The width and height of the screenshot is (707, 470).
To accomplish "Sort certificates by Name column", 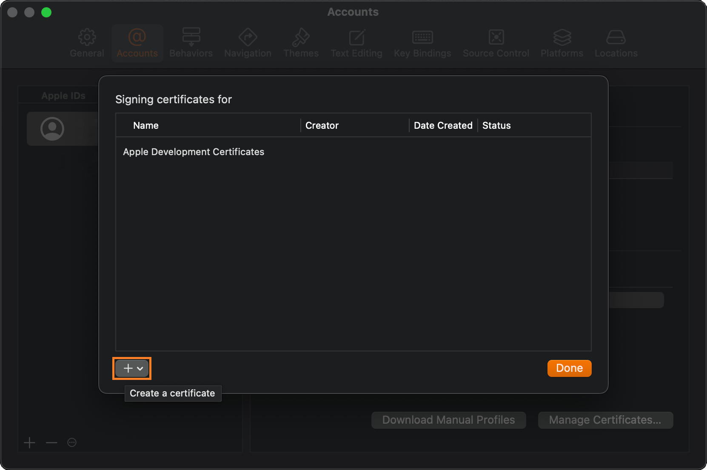I will (146, 126).
